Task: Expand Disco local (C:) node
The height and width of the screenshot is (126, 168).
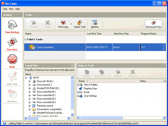Action: tap(30, 85)
